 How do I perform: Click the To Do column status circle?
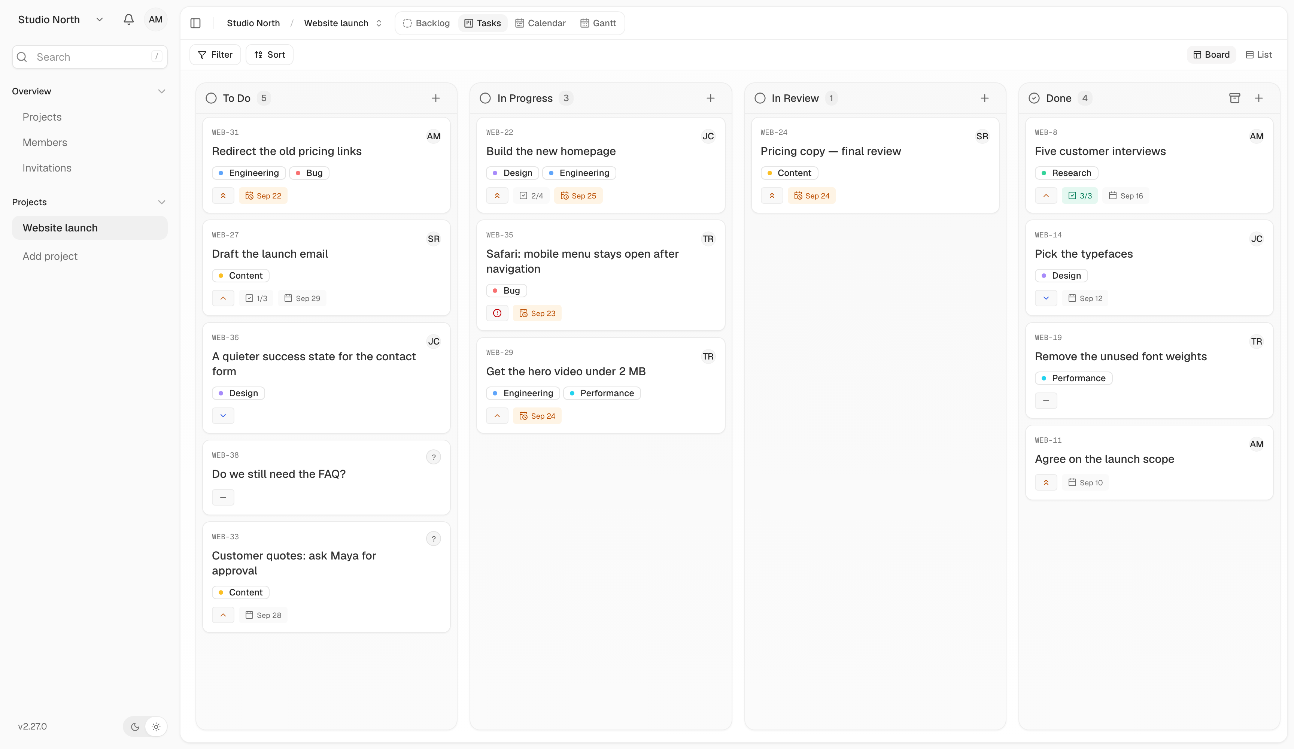pyautogui.click(x=211, y=98)
